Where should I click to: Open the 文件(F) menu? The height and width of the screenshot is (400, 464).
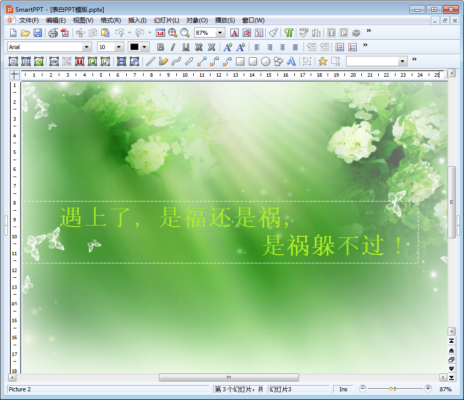pyautogui.click(x=29, y=20)
